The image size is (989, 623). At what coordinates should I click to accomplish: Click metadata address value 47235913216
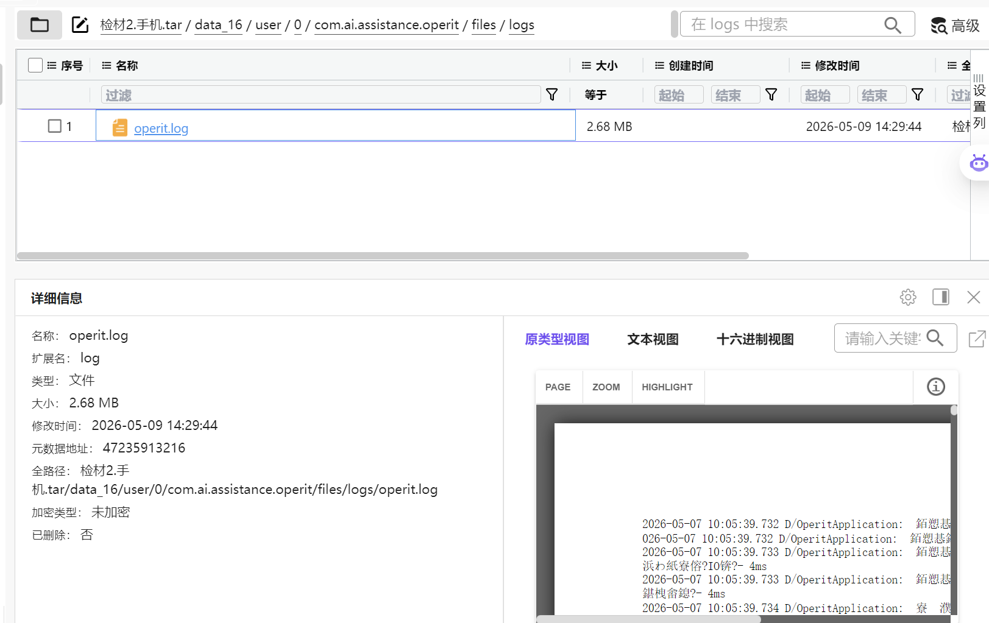coord(144,448)
